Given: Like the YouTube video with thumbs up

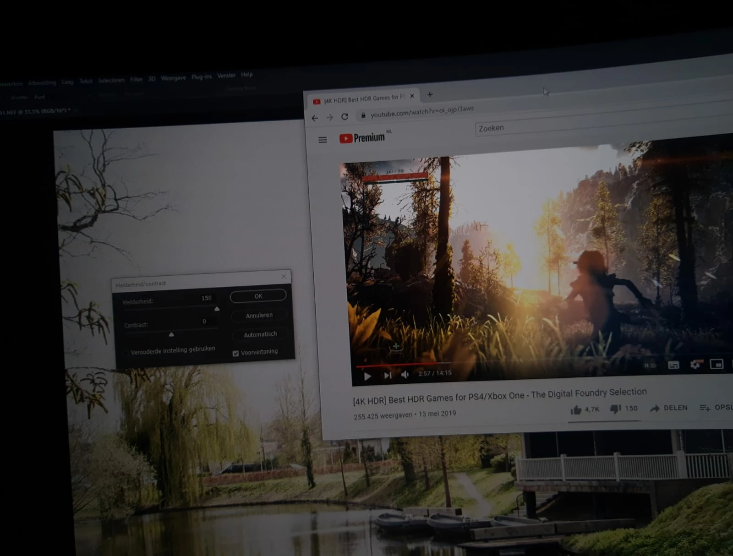Looking at the screenshot, I should [x=576, y=410].
